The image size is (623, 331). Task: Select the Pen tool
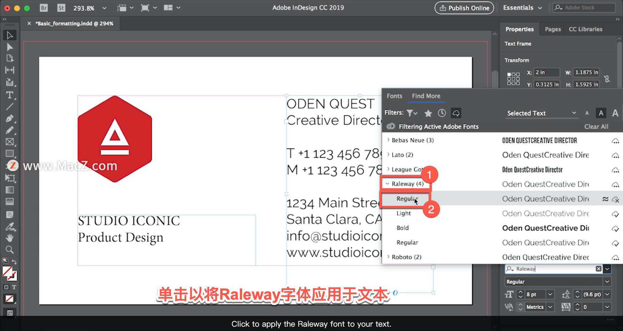pyautogui.click(x=10, y=118)
